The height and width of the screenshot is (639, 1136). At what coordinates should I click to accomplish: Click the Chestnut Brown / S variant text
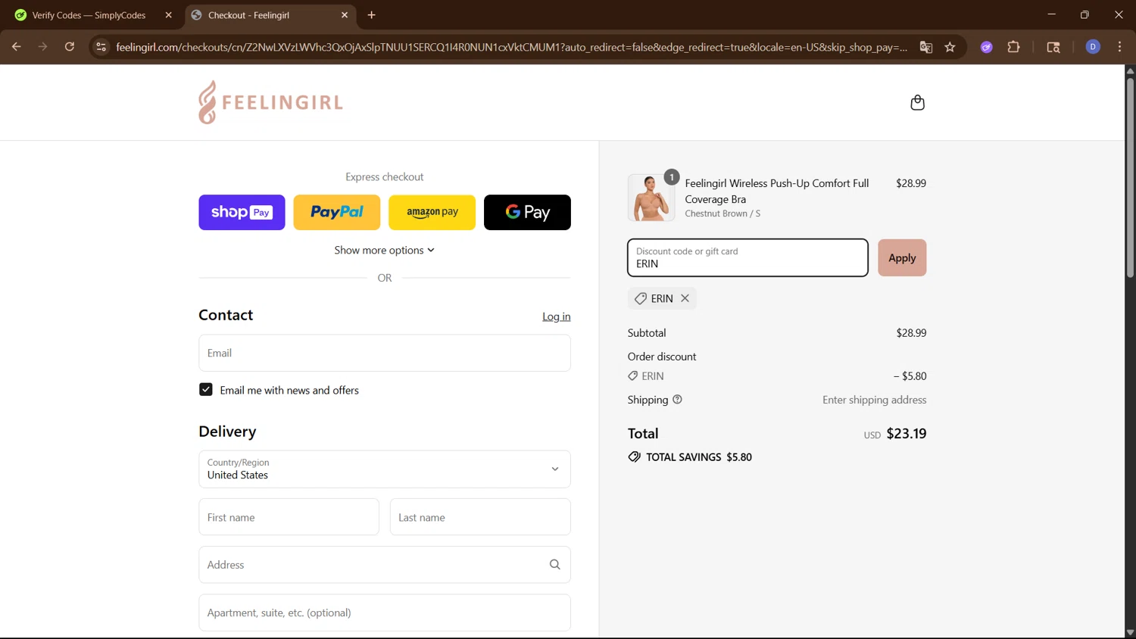[x=722, y=214]
